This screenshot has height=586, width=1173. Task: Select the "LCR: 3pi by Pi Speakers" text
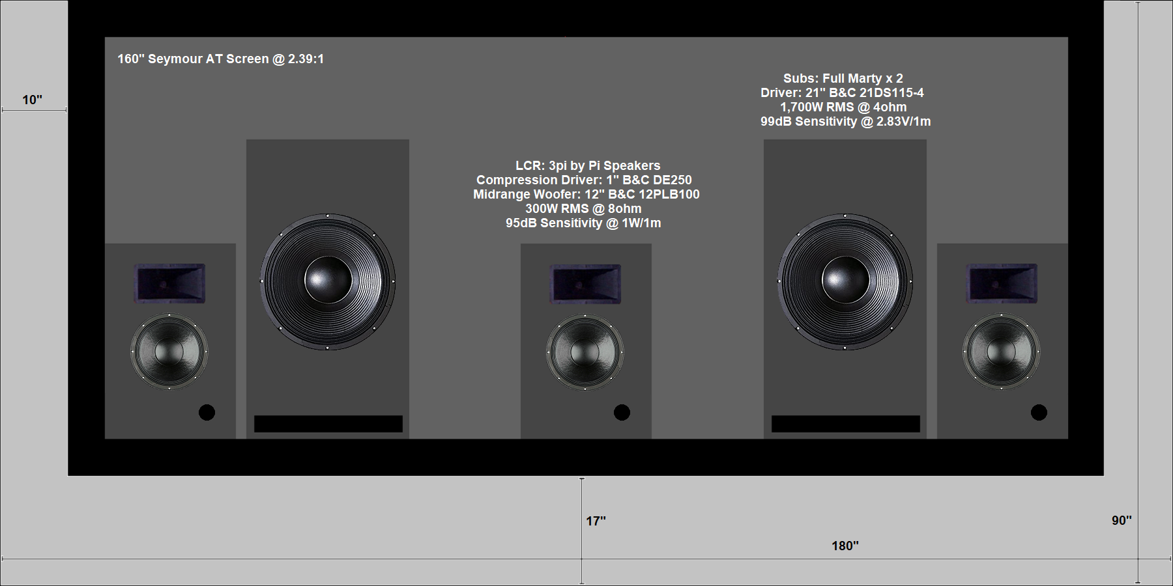(588, 165)
